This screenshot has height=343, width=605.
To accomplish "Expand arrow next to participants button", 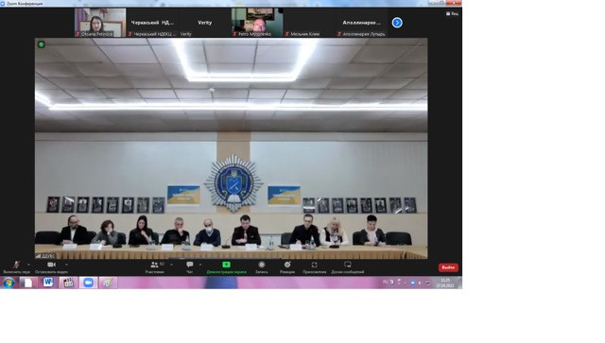I will click(x=171, y=265).
